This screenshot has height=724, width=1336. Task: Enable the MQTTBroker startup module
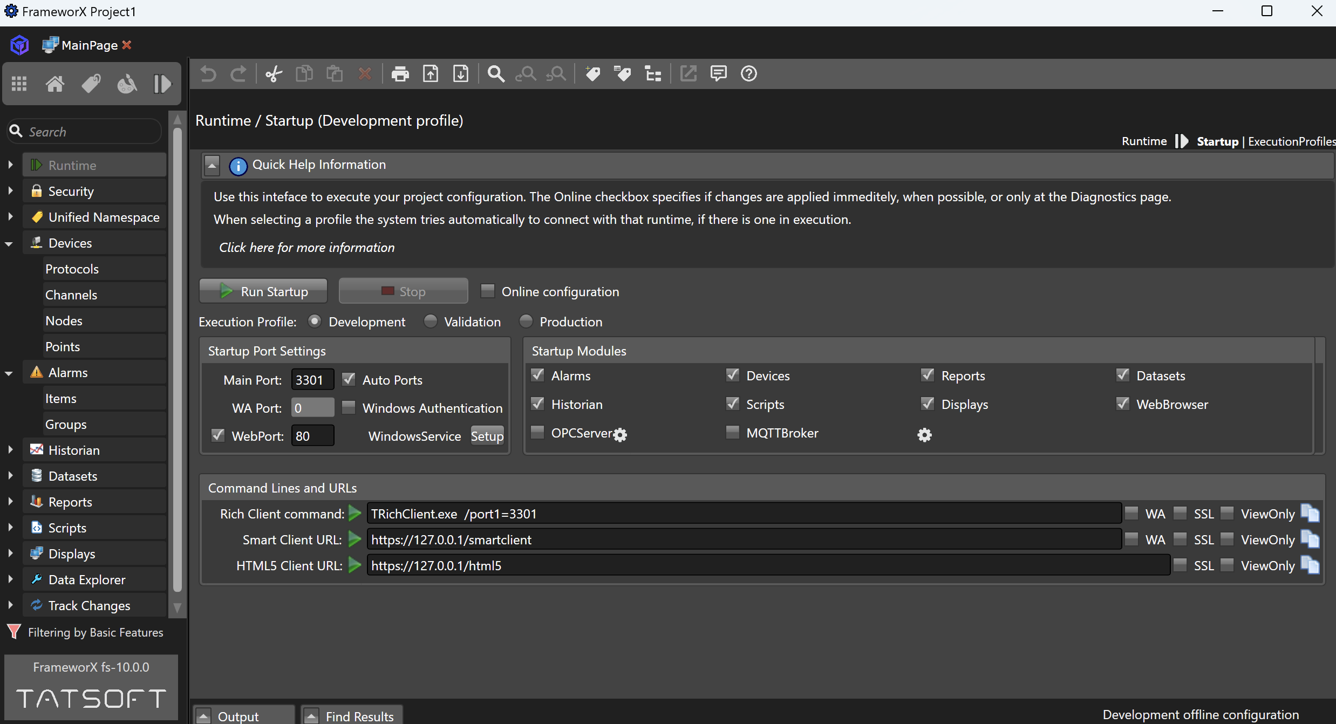(732, 432)
